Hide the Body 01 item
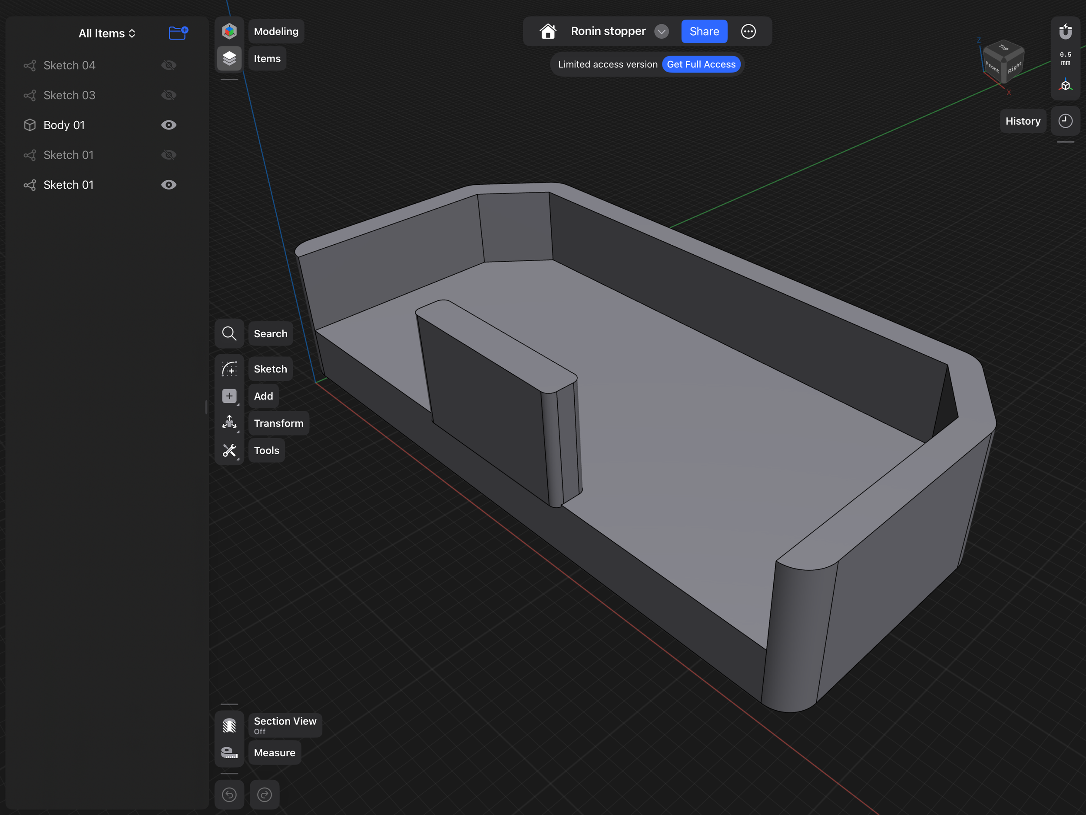This screenshot has width=1086, height=815. [x=169, y=125]
